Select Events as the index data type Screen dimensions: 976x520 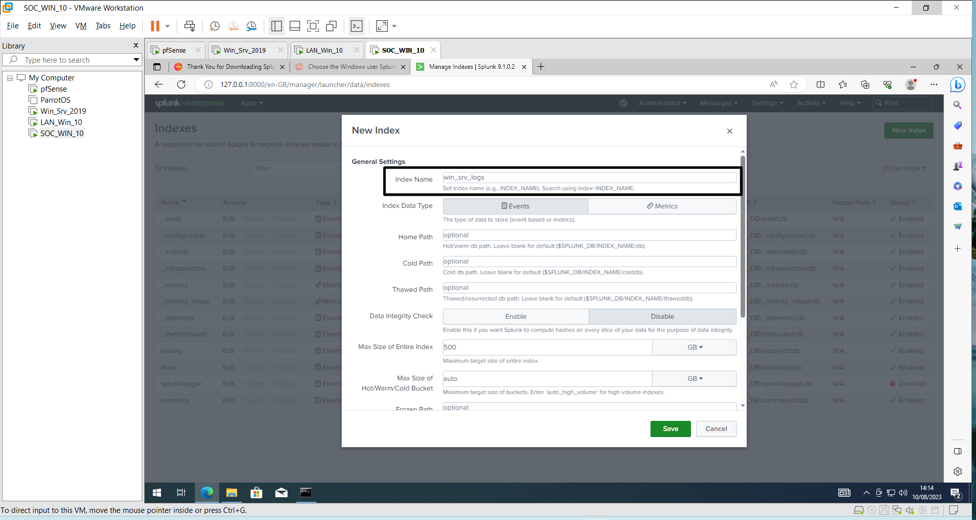coord(515,206)
